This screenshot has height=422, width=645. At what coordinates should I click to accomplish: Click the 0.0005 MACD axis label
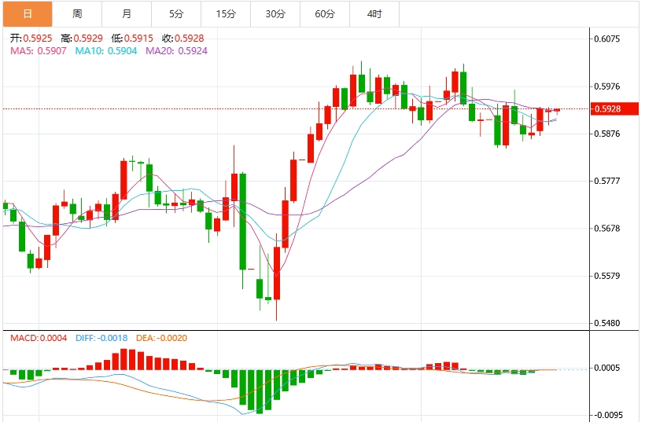click(607, 368)
